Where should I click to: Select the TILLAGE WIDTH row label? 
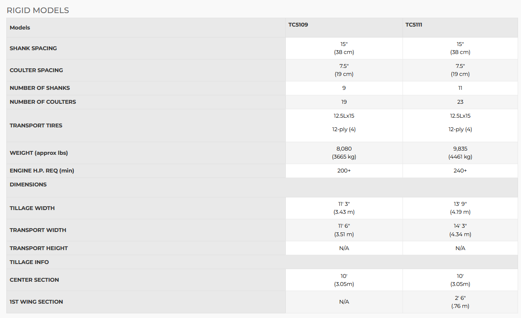(32, 208)
